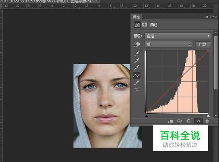Screen dimensions: 219x162
Task: Select the pencil draw curve tool
Action: (x=136, y=83)
